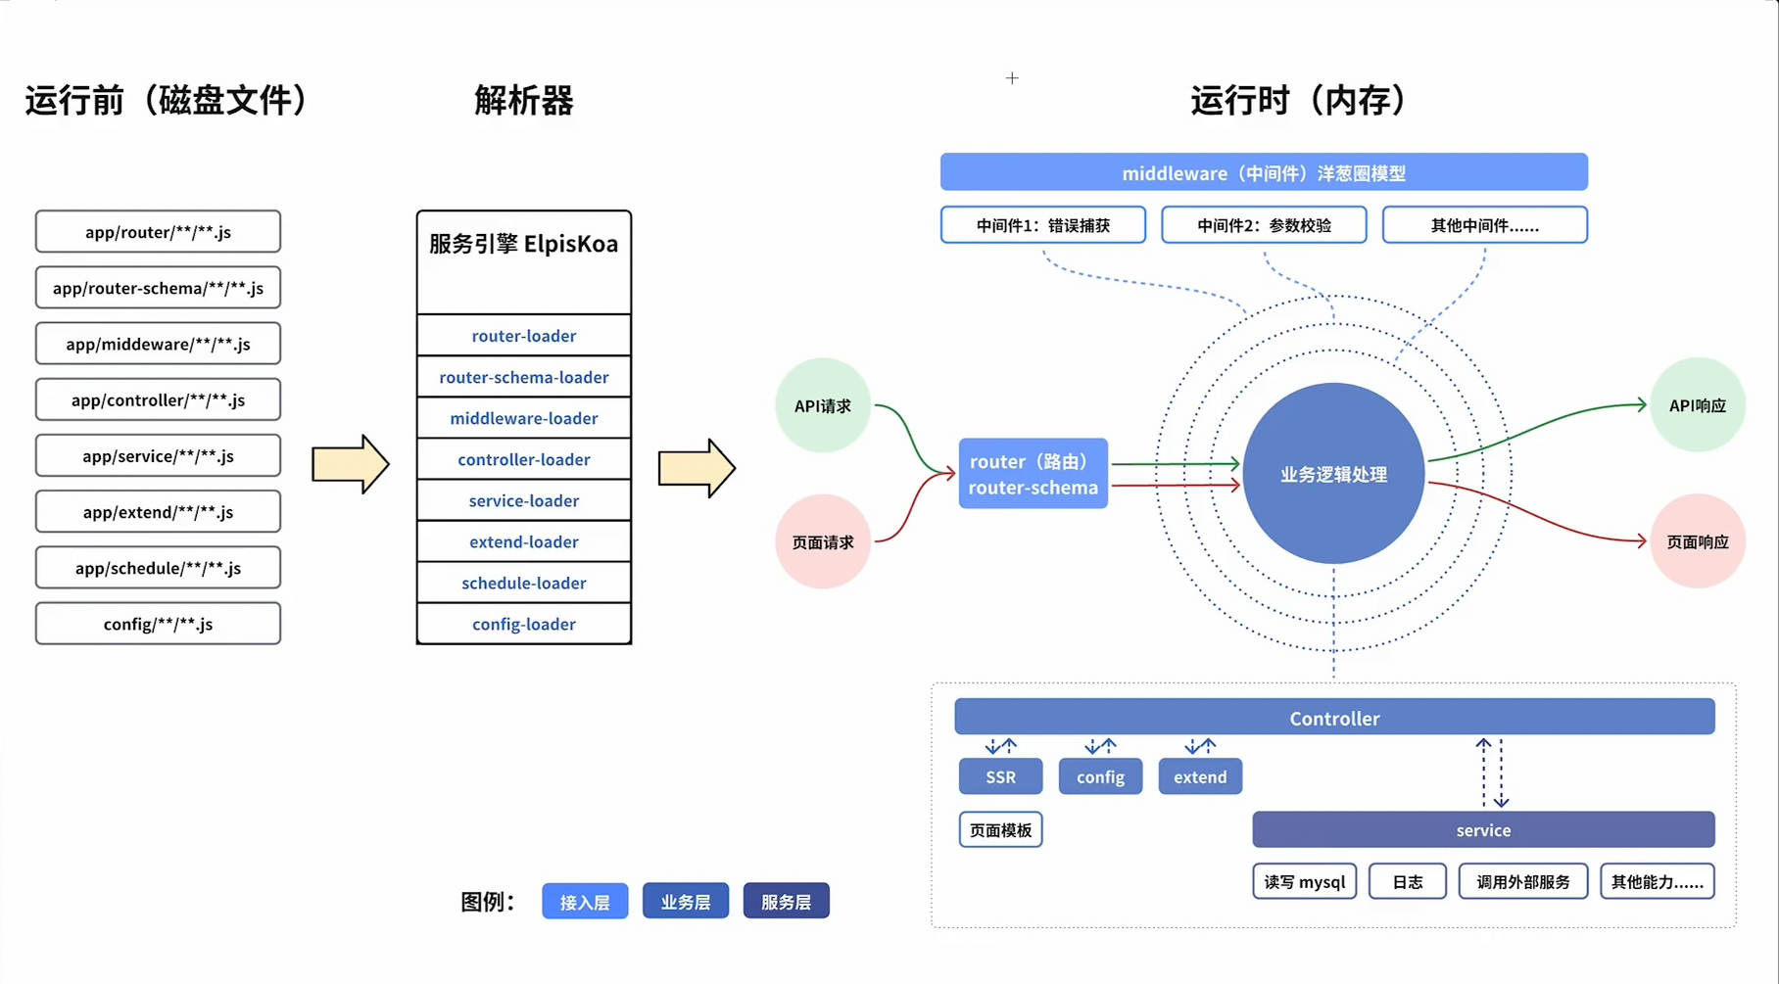The image size is (1779, 984).
Task: Select the API响应 green circle node
Action: [x=1698, y=403]
